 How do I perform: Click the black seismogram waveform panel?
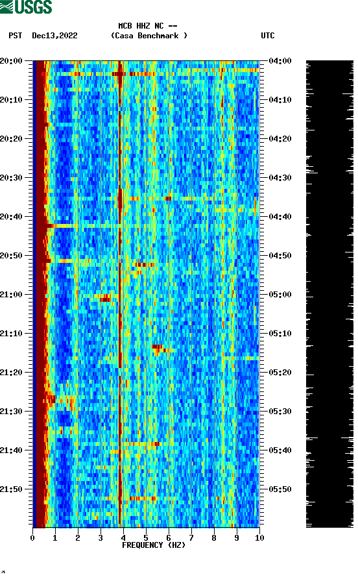(329, 294)
